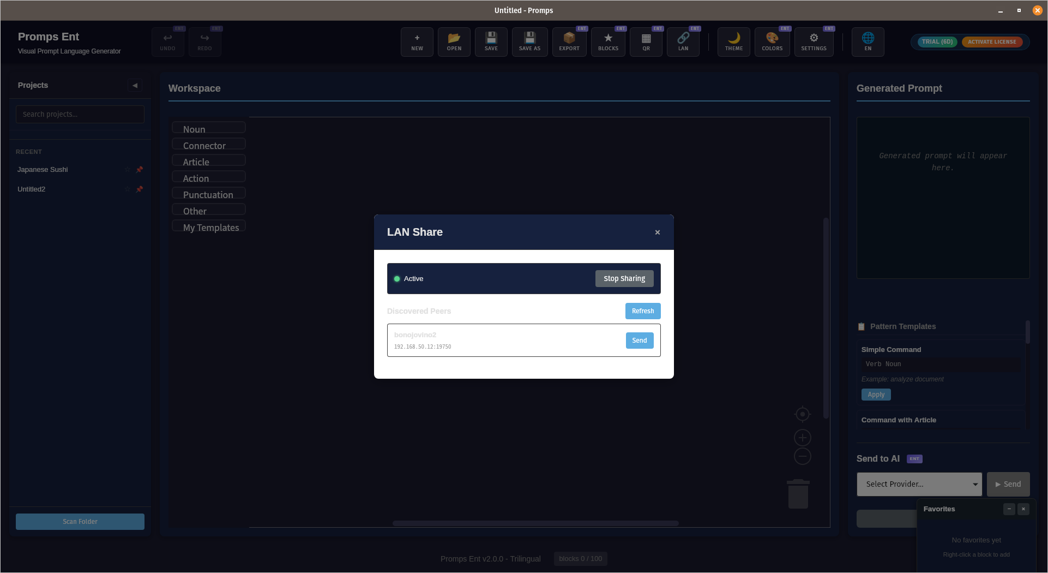Open the Select Provider dropdown

(919, 484)
